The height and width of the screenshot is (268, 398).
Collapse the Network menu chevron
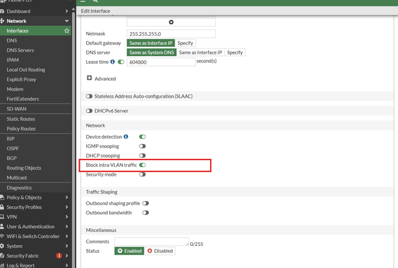tap(66, 21)
